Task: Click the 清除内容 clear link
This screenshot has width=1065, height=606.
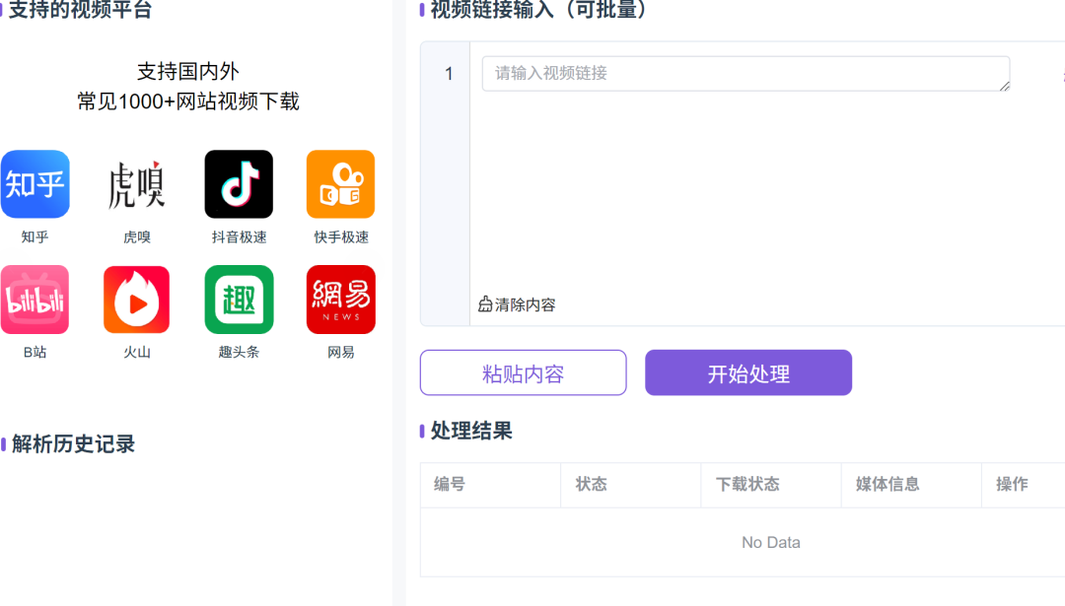Action: [x=517, y=304]
